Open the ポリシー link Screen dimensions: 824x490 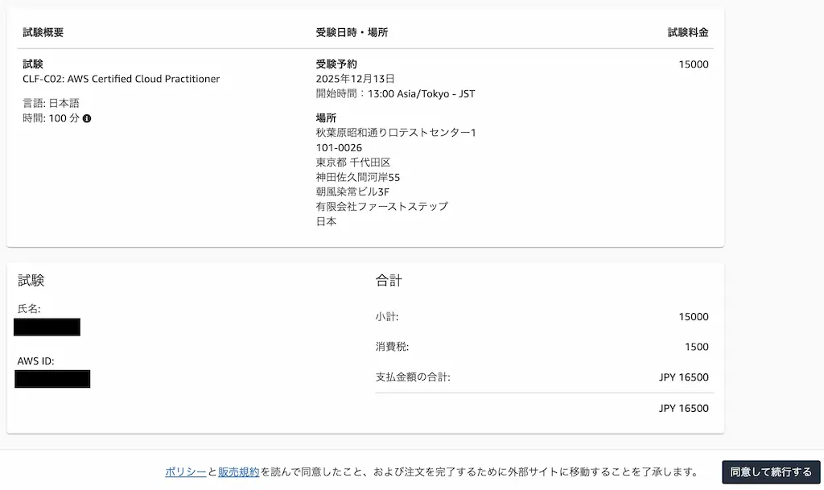(x=186, y=471)
